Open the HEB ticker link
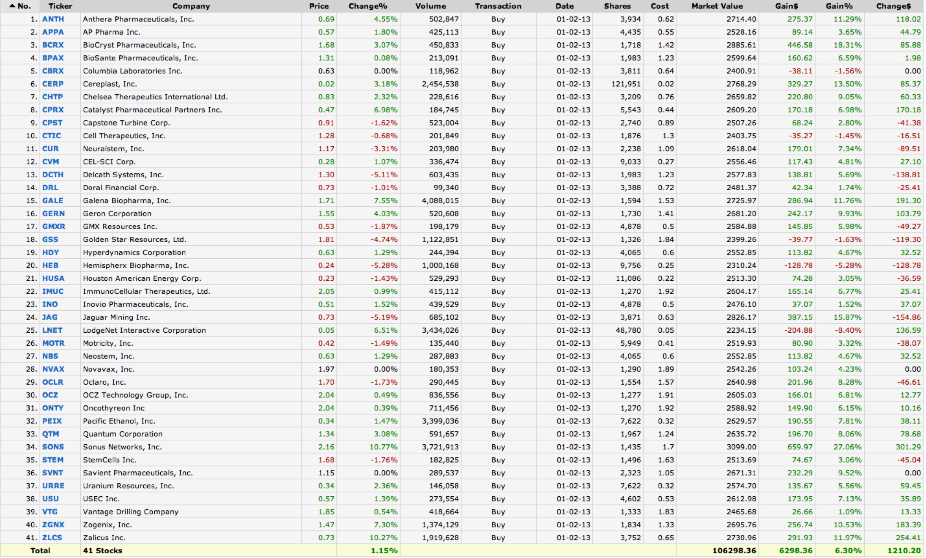The width and height of the screenshot is (926, 558). (50, 265)
